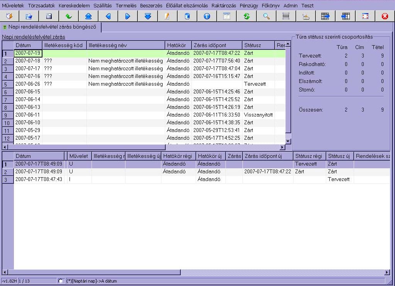395x286 pixels.
Task: Click the save (floppy disk) toolbar icon
Action: (x=49, y=16)
